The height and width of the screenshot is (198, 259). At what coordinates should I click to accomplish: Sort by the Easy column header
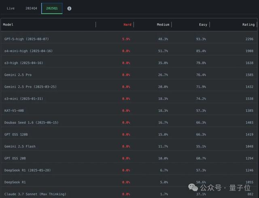click(x=203, y=24)
